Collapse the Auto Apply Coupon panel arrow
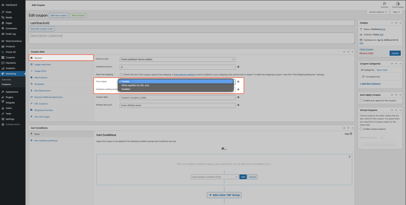Image resolution: width=406 pixels, height=205 pixels. coord(400,95)
